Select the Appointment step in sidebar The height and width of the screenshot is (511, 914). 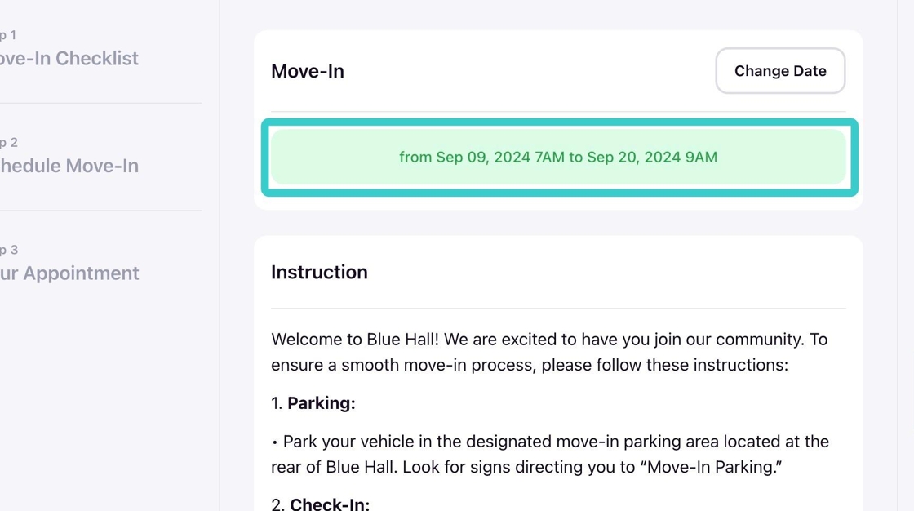69,273
